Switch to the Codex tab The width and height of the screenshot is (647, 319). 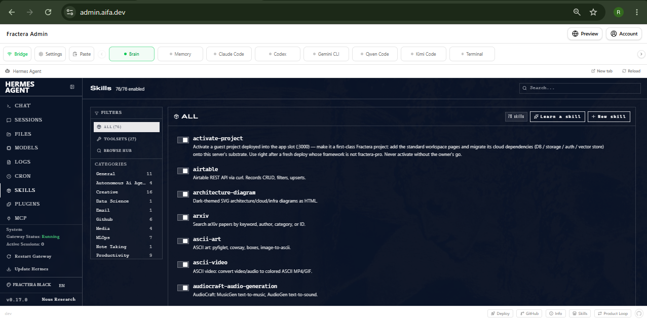pos(278,54)
